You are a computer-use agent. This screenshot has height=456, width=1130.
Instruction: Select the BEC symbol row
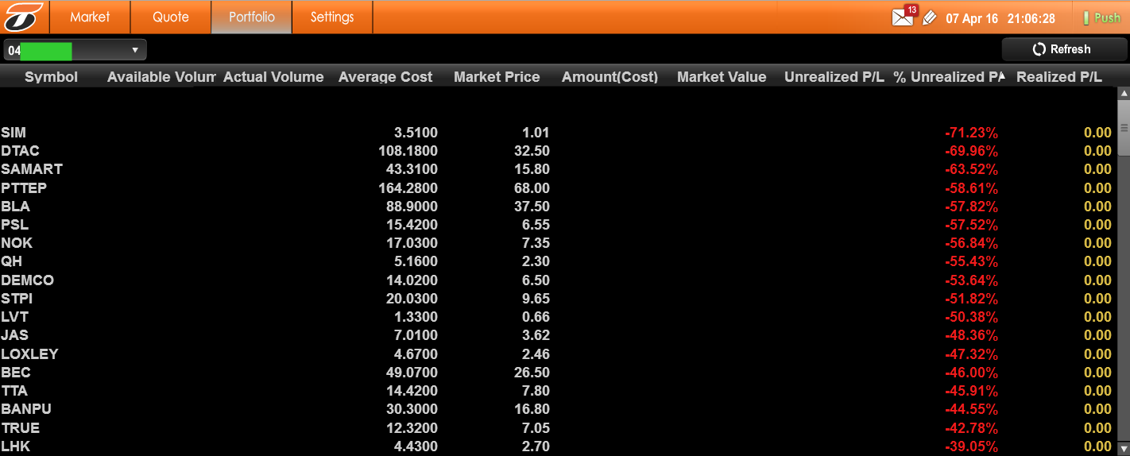(x=559, y=373)
